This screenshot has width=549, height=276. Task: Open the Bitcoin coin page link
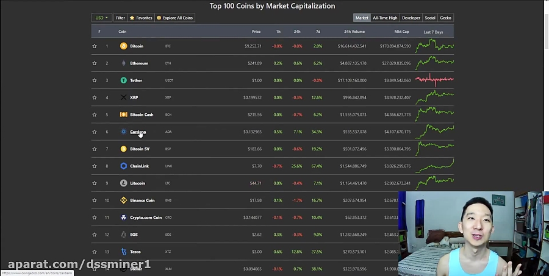click(137, 46)
